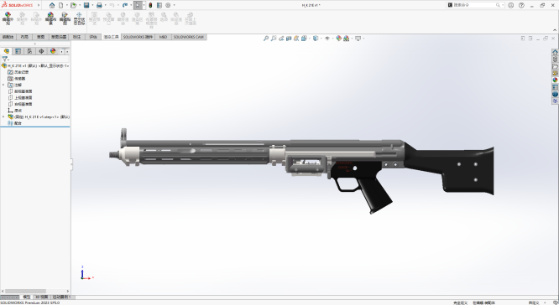Expand the Annotations folder in tree
Image resolution: width=559 pixels, height=305 pixels.
click(3, 85)
